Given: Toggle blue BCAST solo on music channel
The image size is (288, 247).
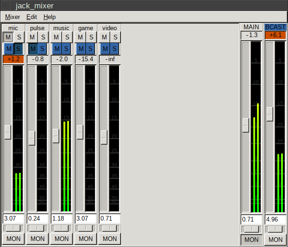Looking at the screenshot, I should coord(66,49).
